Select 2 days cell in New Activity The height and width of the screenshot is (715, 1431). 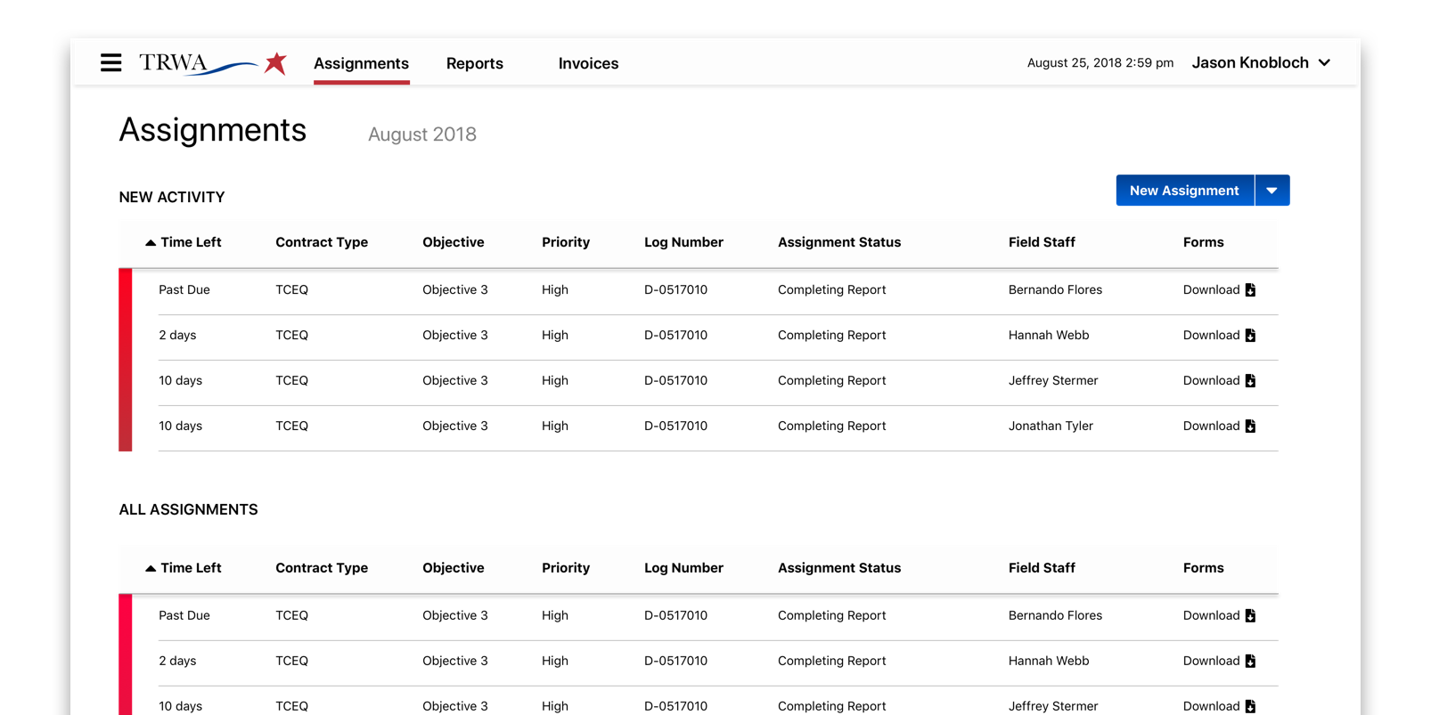point(177,336)
